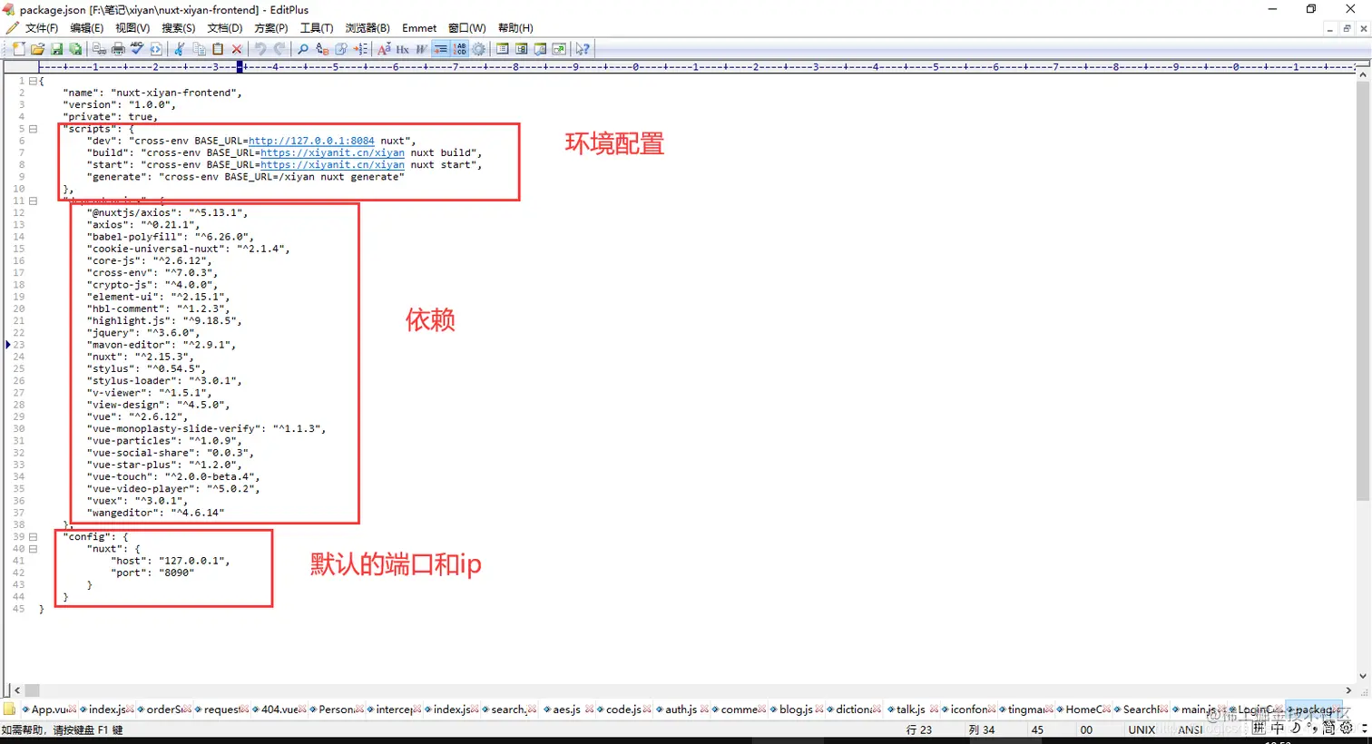This screenshot has height=744, width=1372.
Task: Toggle line numbers toolbar button
Action: pyautogui.click(x=460, y=49)
